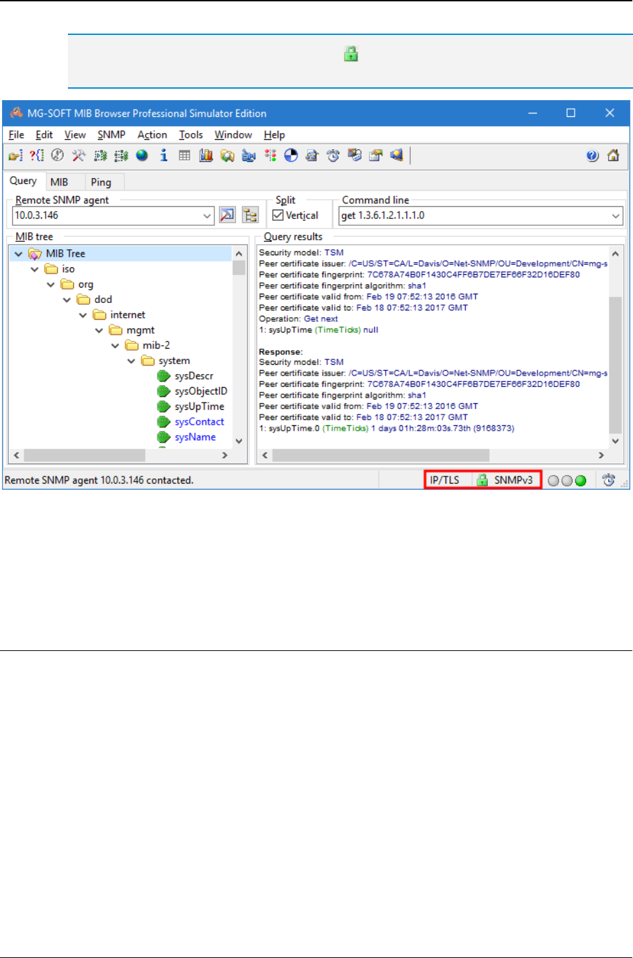Click the MIB tree horizontal scrollbar thumb
This screenshot has width=633, height=958.
click(x=84, y=455)
